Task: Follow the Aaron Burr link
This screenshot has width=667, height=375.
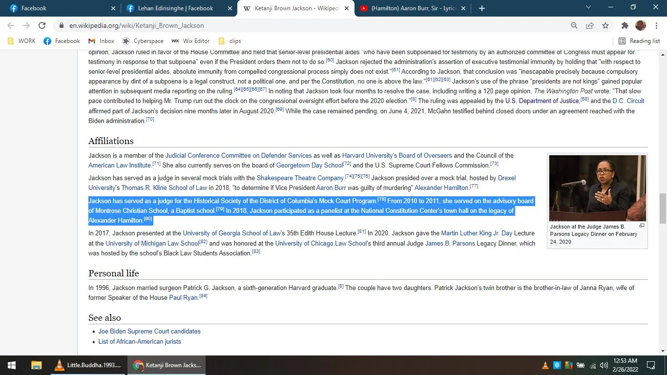Action: [332, 188]
